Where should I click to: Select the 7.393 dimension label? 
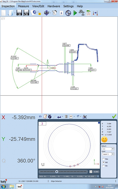click(91, 68)
